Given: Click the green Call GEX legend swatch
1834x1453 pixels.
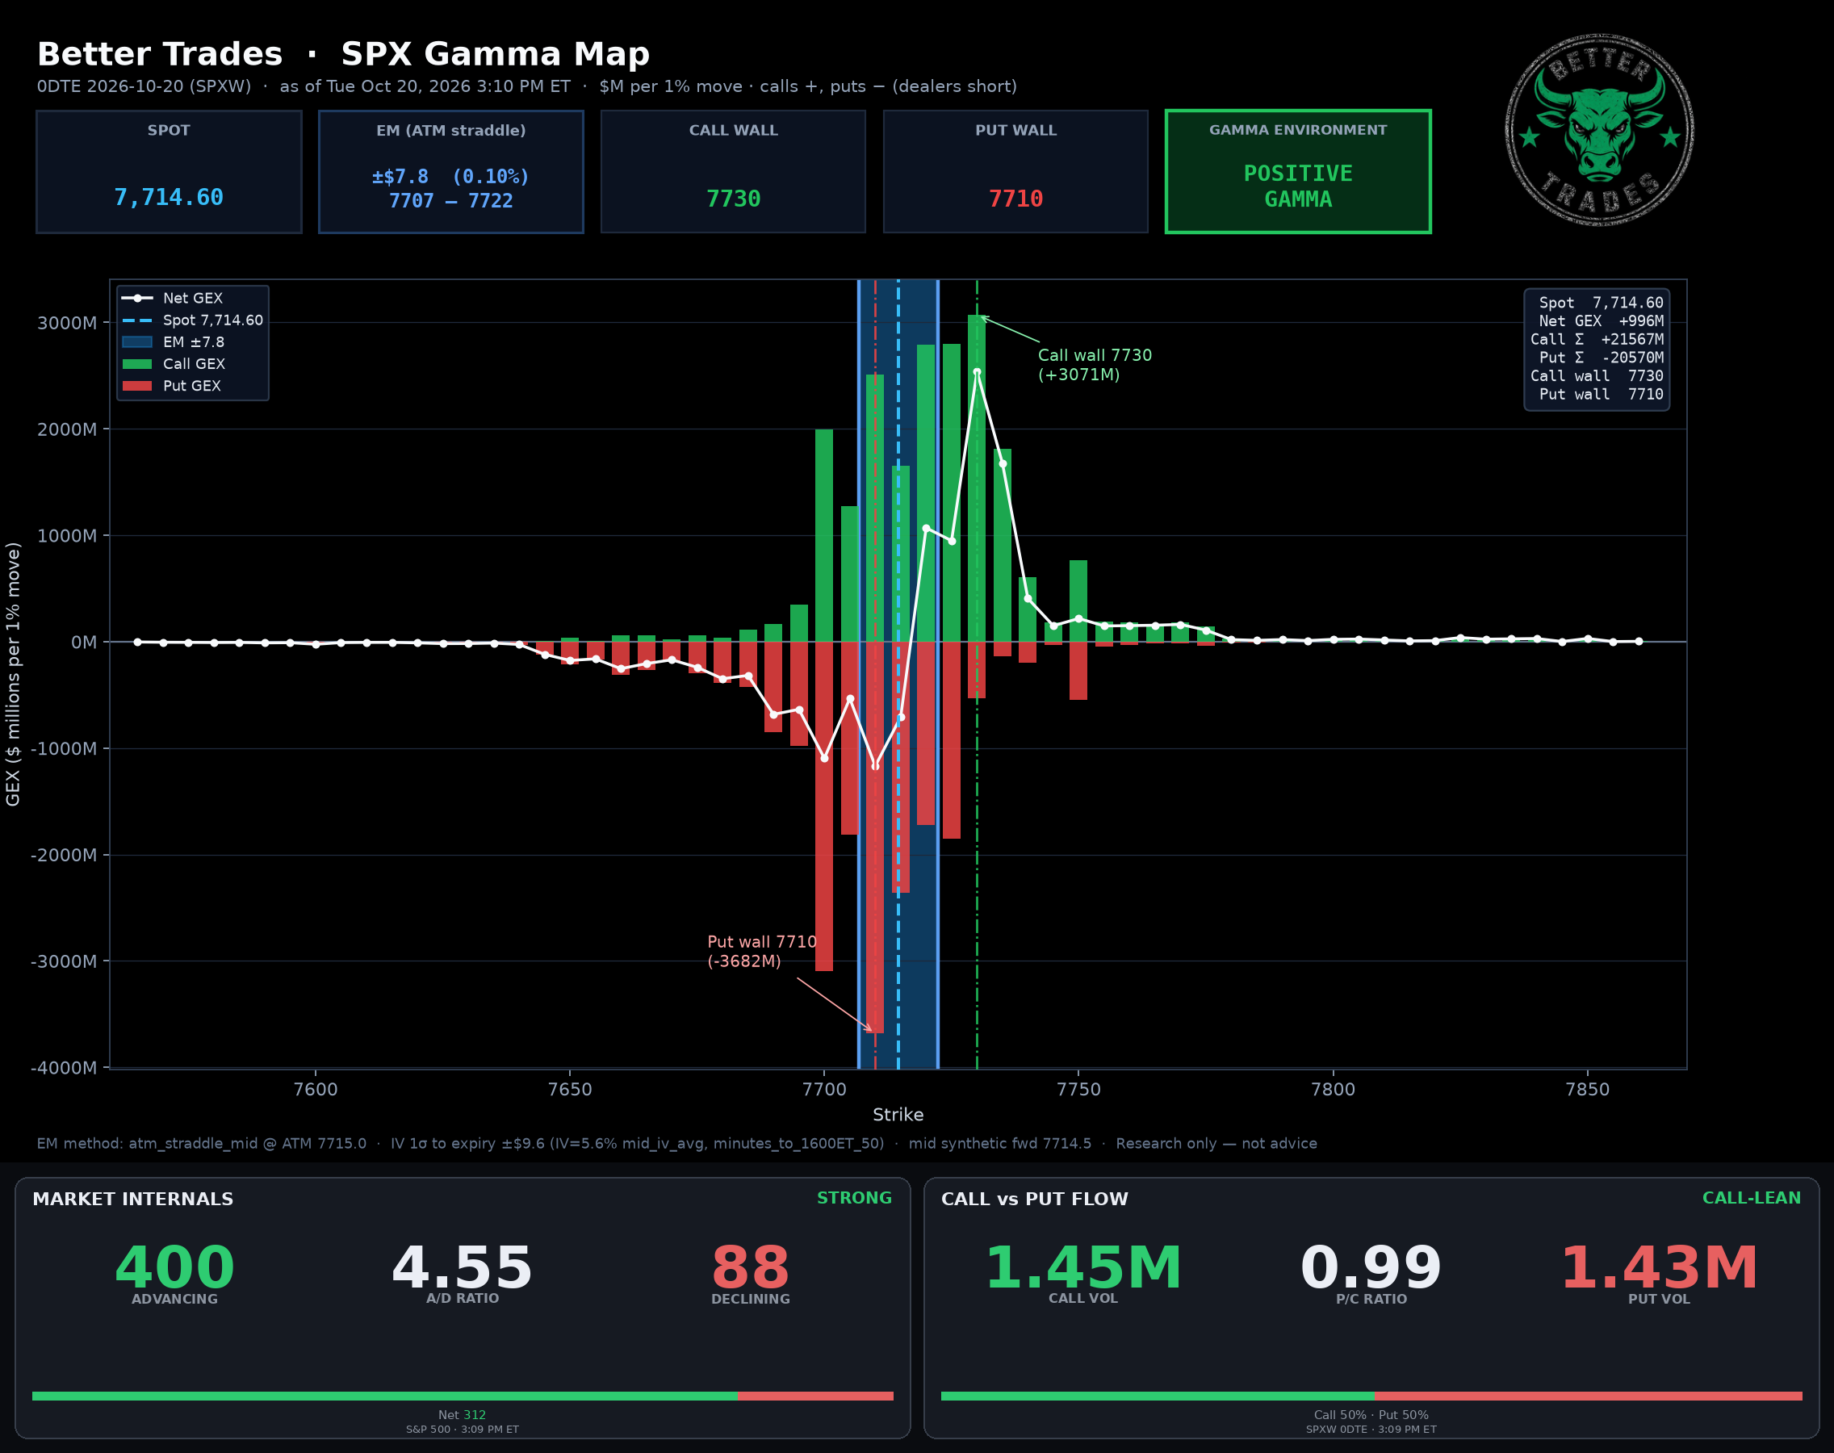Looking at the screenshot, I should pos(137,364).
